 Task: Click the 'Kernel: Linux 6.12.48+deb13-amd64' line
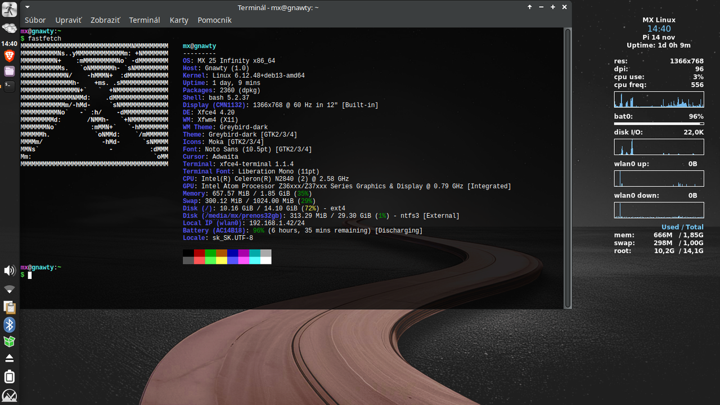click(x=244, y=75)
